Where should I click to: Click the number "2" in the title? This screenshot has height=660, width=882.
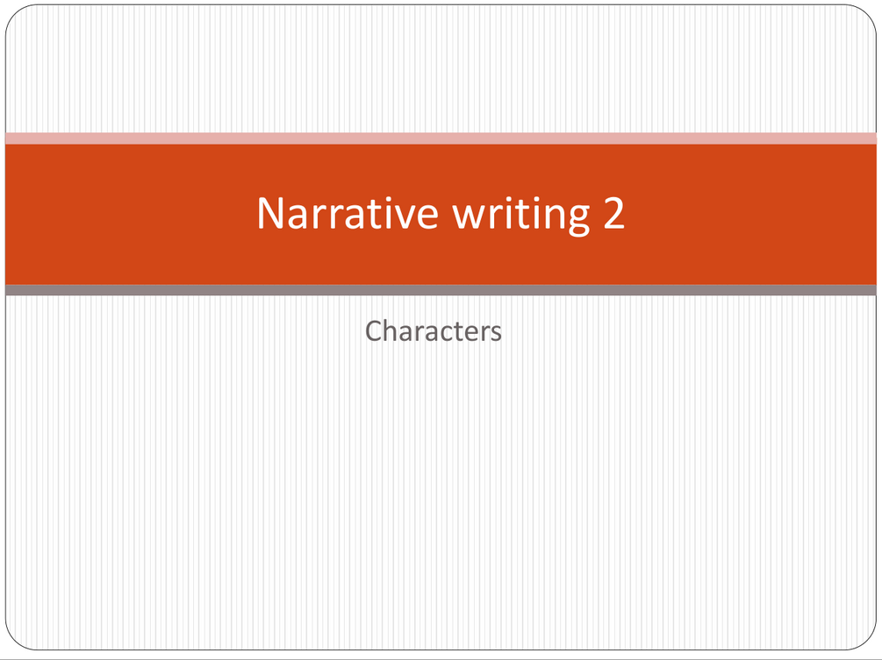613,213
